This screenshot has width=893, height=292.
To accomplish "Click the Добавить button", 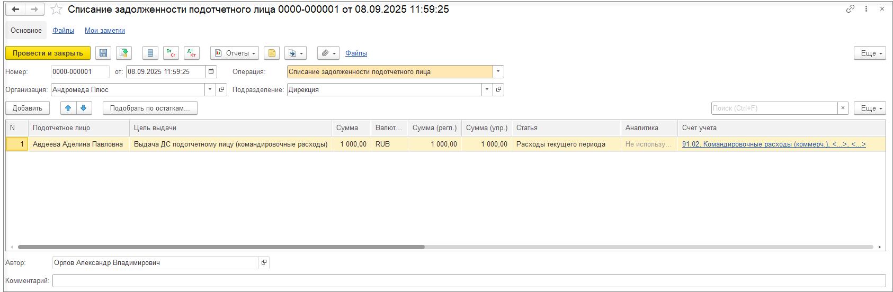I will point(28,108).
